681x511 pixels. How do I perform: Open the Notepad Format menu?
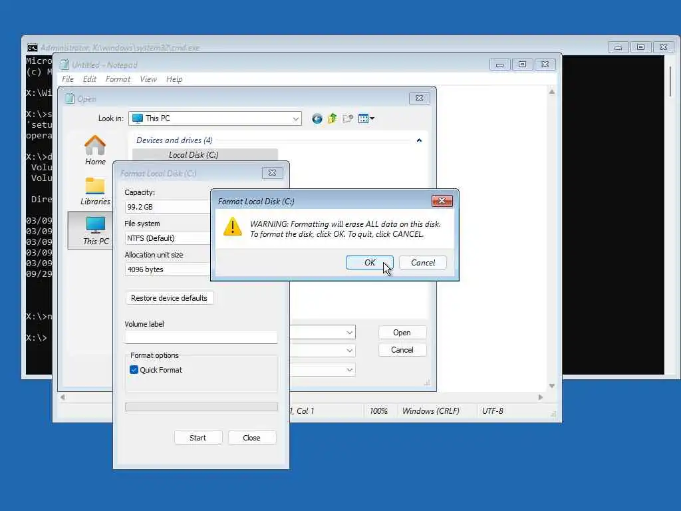(x=118, y=79)
